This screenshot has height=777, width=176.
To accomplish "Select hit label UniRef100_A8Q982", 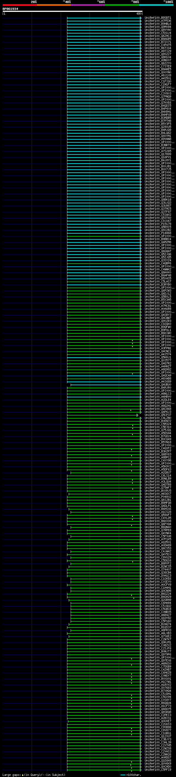I will (x=158, y=369).
